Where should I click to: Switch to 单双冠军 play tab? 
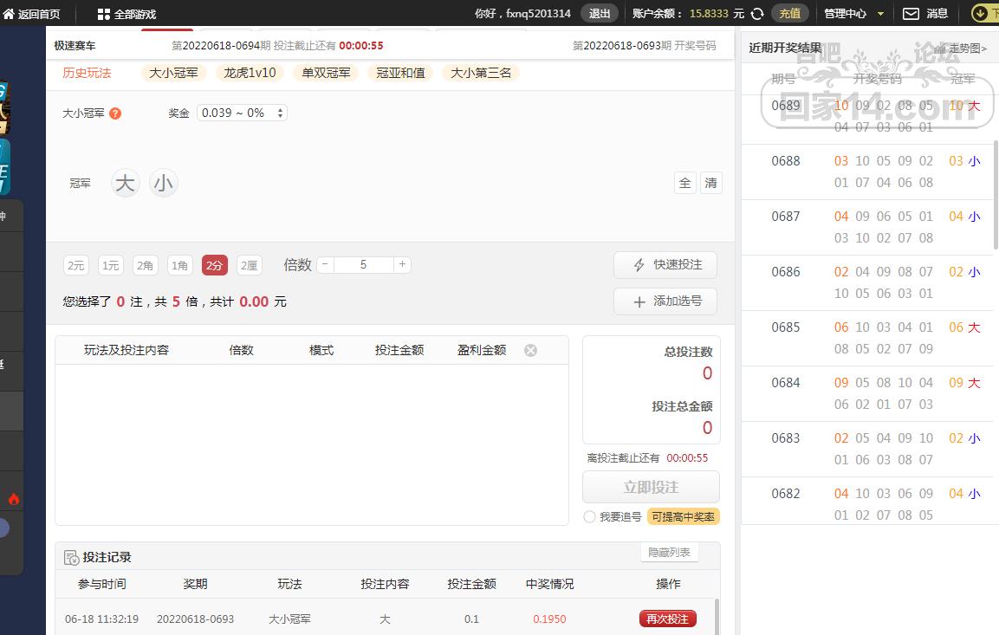tap(326, 74)
